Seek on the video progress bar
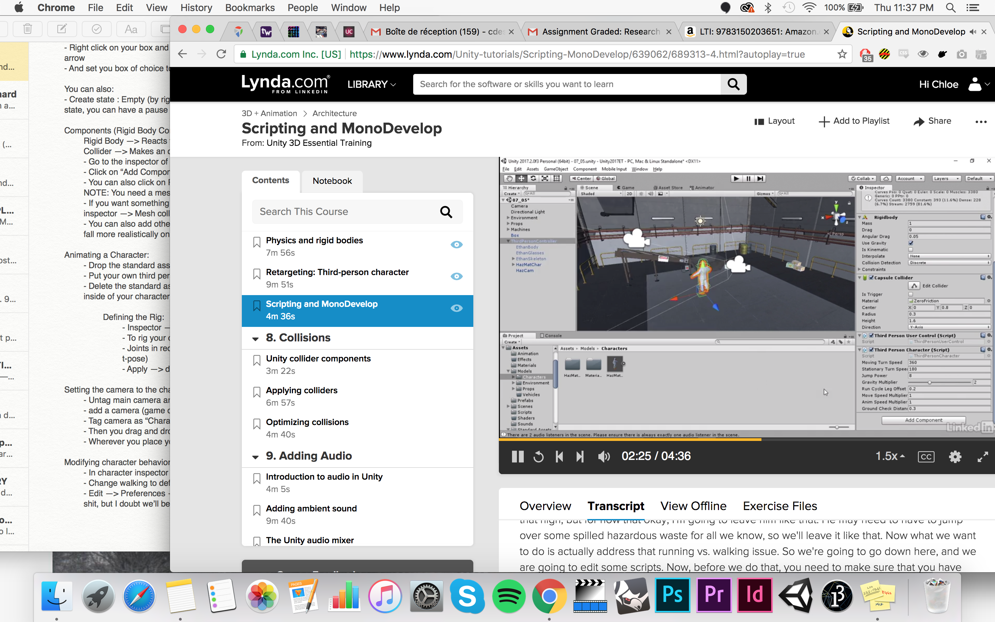Screen dimensions: 995x622 click(x=747, y=439)
